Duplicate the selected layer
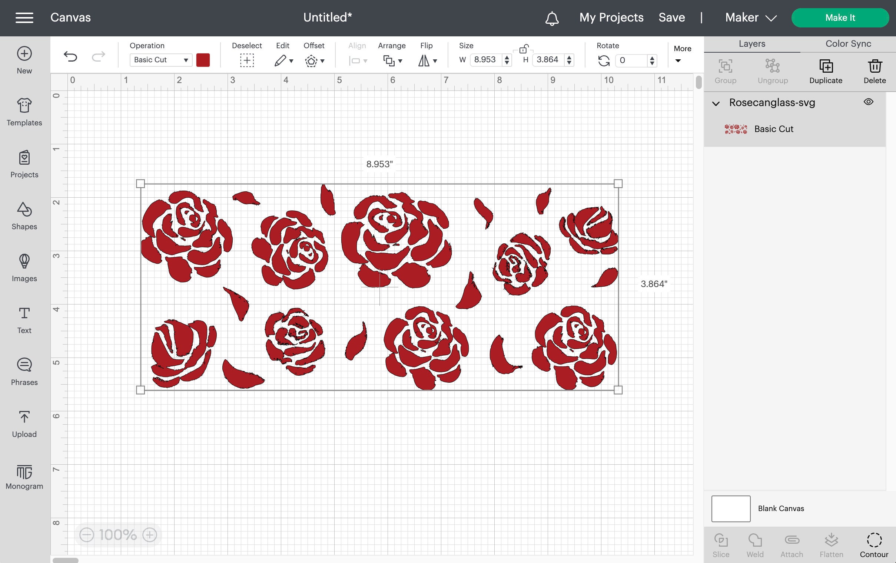This screenshot has height=563, width=896. [826, 72]
